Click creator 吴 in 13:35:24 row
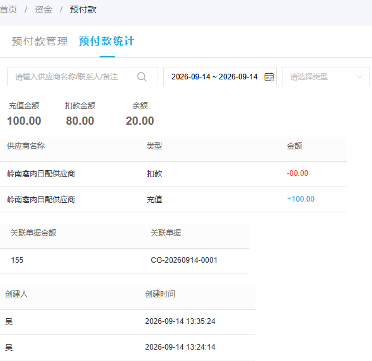 (x=9, y=322)
